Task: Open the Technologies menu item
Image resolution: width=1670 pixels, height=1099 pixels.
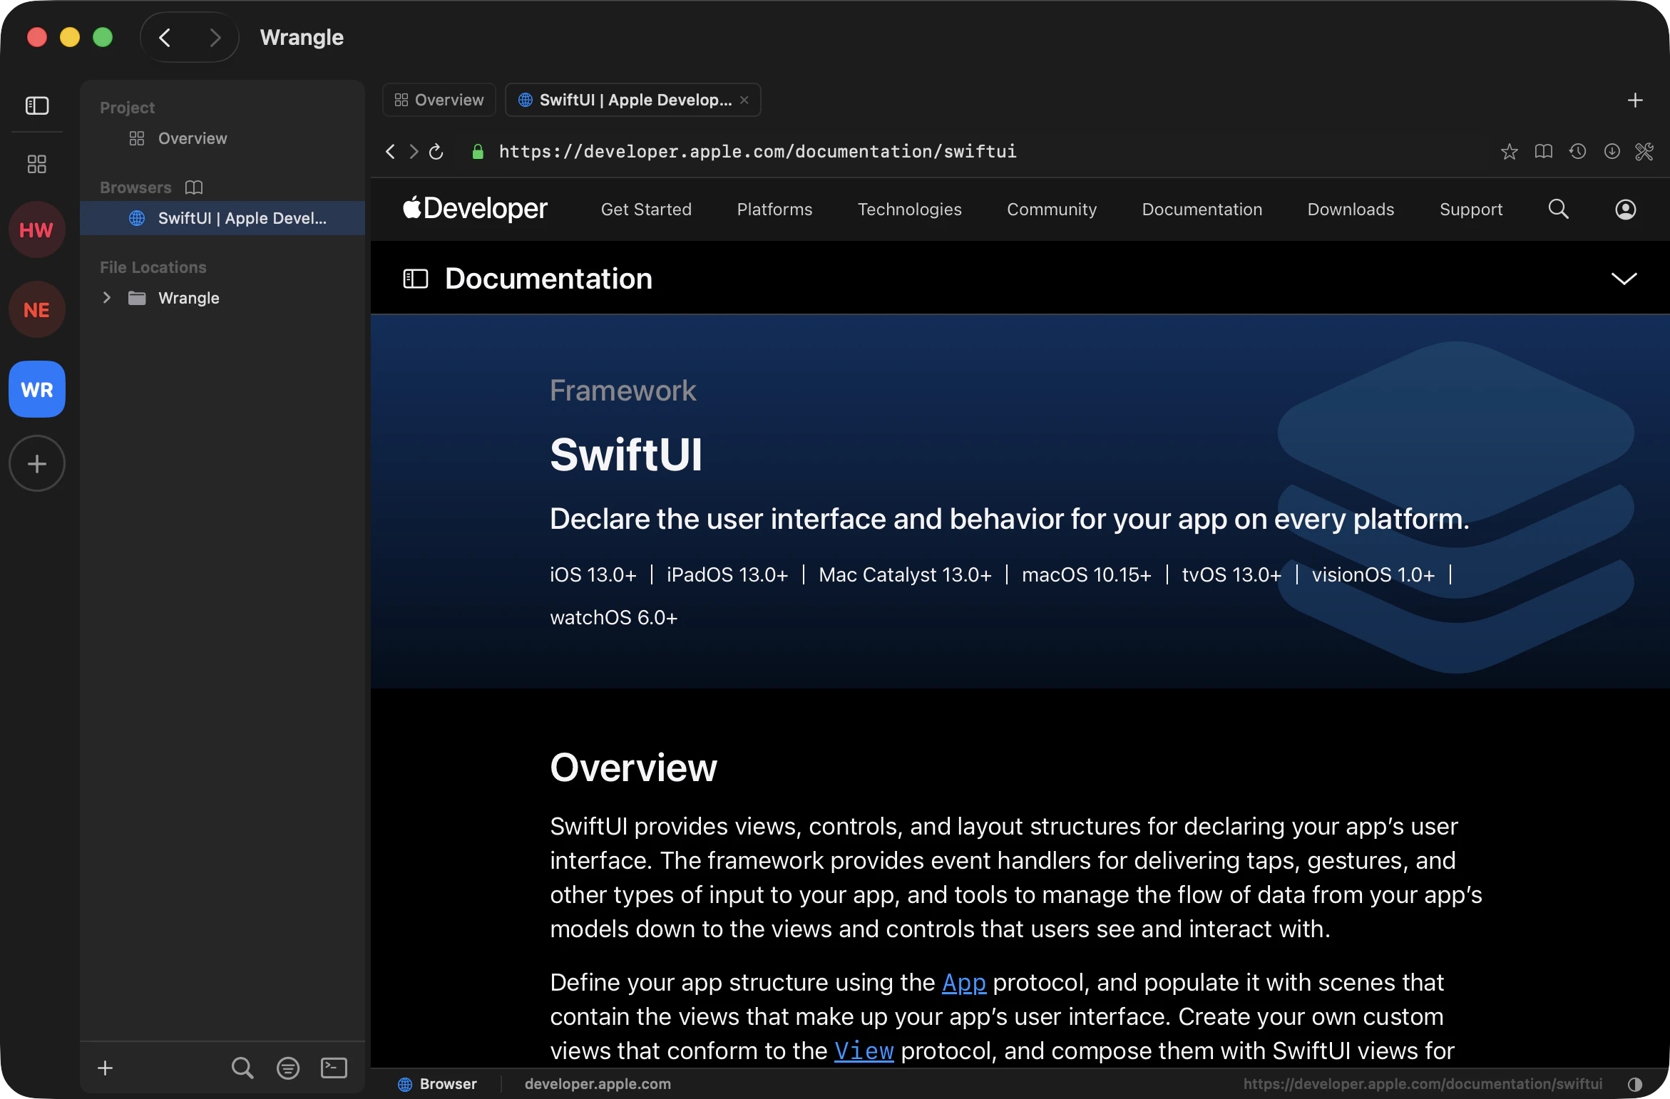Action: pos(909,210)
